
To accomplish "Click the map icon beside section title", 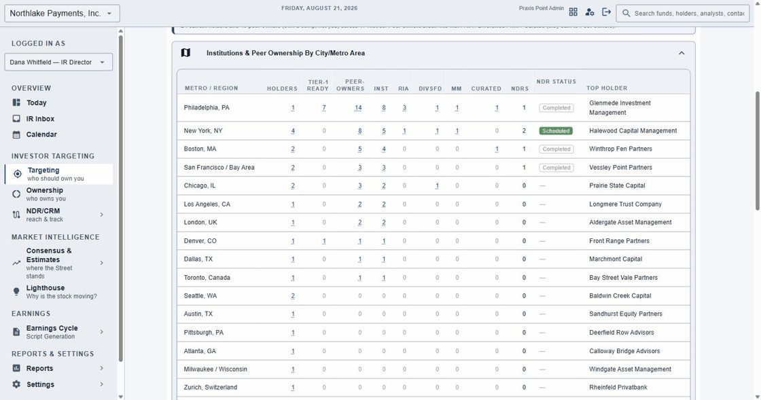I will click(185, 53).
